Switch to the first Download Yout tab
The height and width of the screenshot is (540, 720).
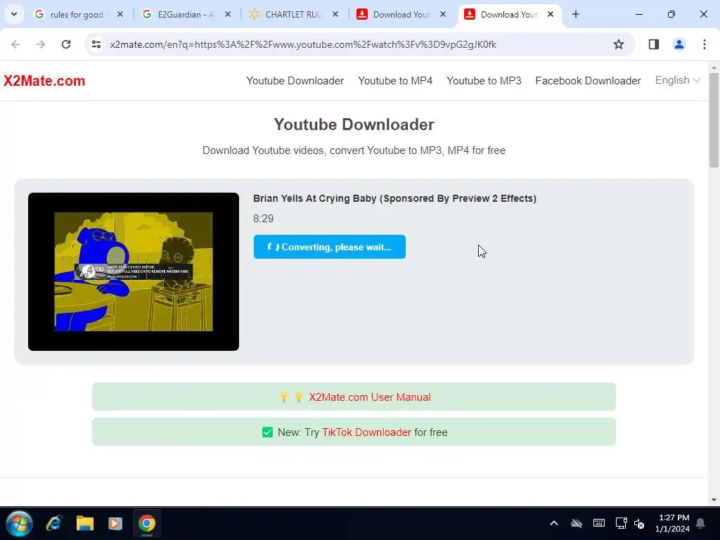coord(400,14)
